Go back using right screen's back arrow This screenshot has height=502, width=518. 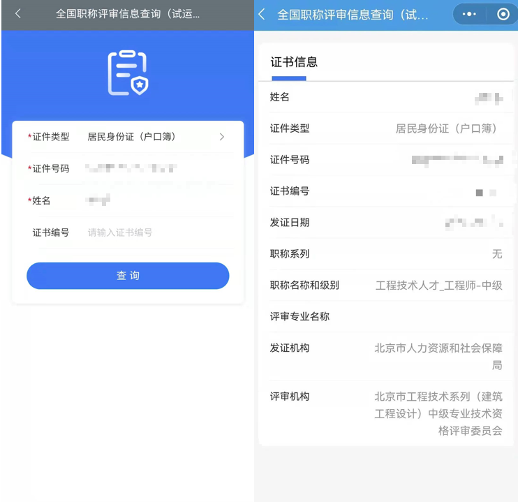coord(262,14)
